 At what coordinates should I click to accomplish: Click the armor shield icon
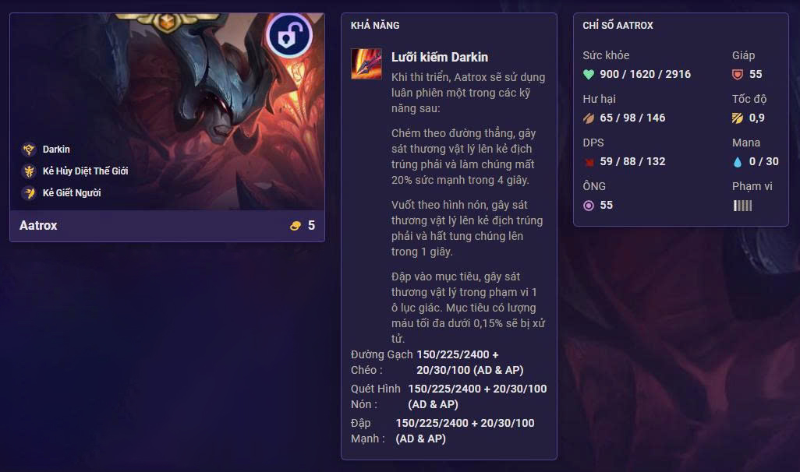(x=738, y=75)
